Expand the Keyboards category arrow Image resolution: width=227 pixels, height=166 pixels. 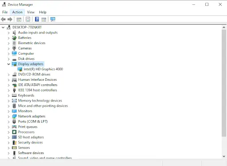8,95
